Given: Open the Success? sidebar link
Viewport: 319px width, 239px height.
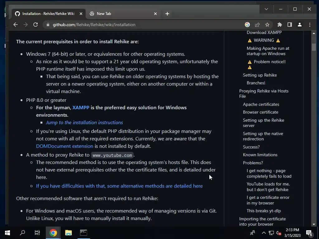Looking at the screenshot, I should coord(251,147).
